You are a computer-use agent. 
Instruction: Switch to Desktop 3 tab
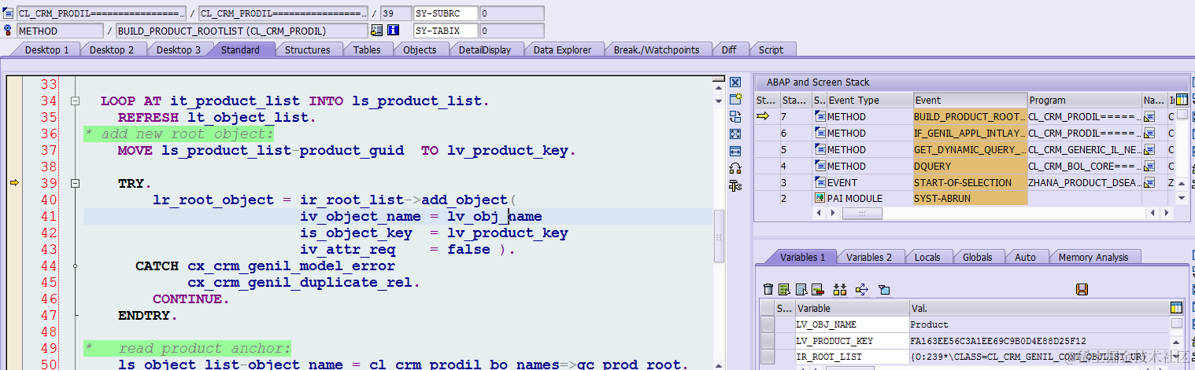(178, 49)
